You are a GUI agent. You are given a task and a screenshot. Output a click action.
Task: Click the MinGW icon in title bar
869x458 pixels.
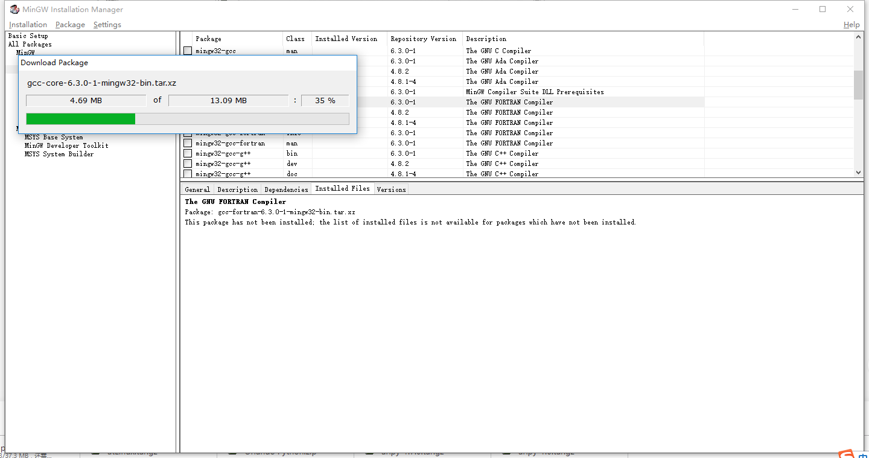click(x=14, y=9)
